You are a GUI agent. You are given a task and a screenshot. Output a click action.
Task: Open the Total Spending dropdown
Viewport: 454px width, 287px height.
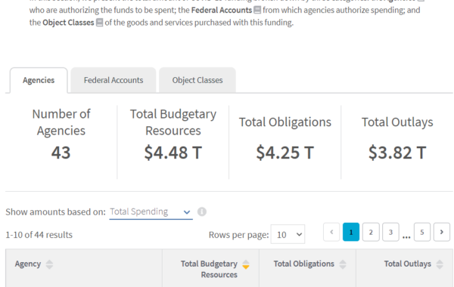[151, 212]
